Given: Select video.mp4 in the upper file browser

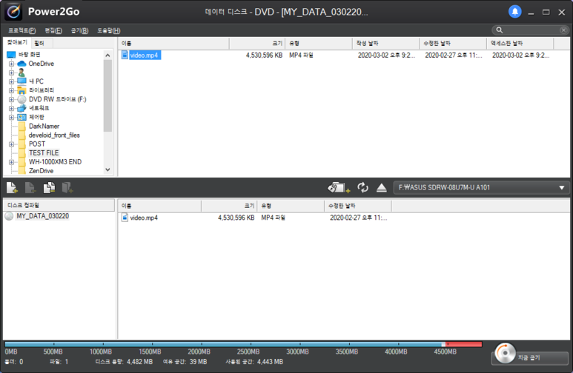Looking at the screenshot, I should [144, 55].
